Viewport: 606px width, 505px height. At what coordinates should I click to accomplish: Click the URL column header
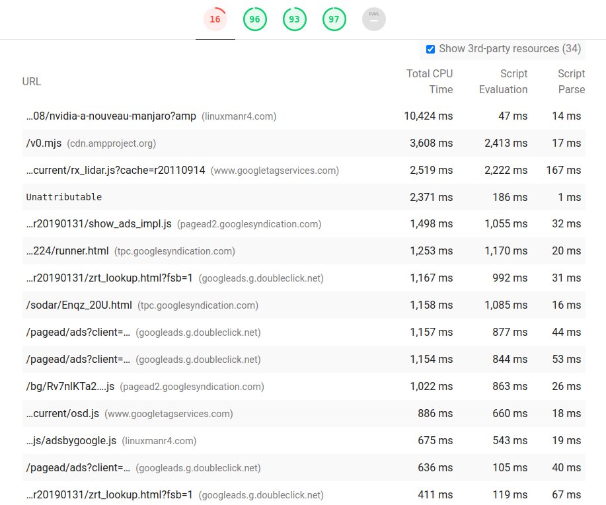[31, 81]
